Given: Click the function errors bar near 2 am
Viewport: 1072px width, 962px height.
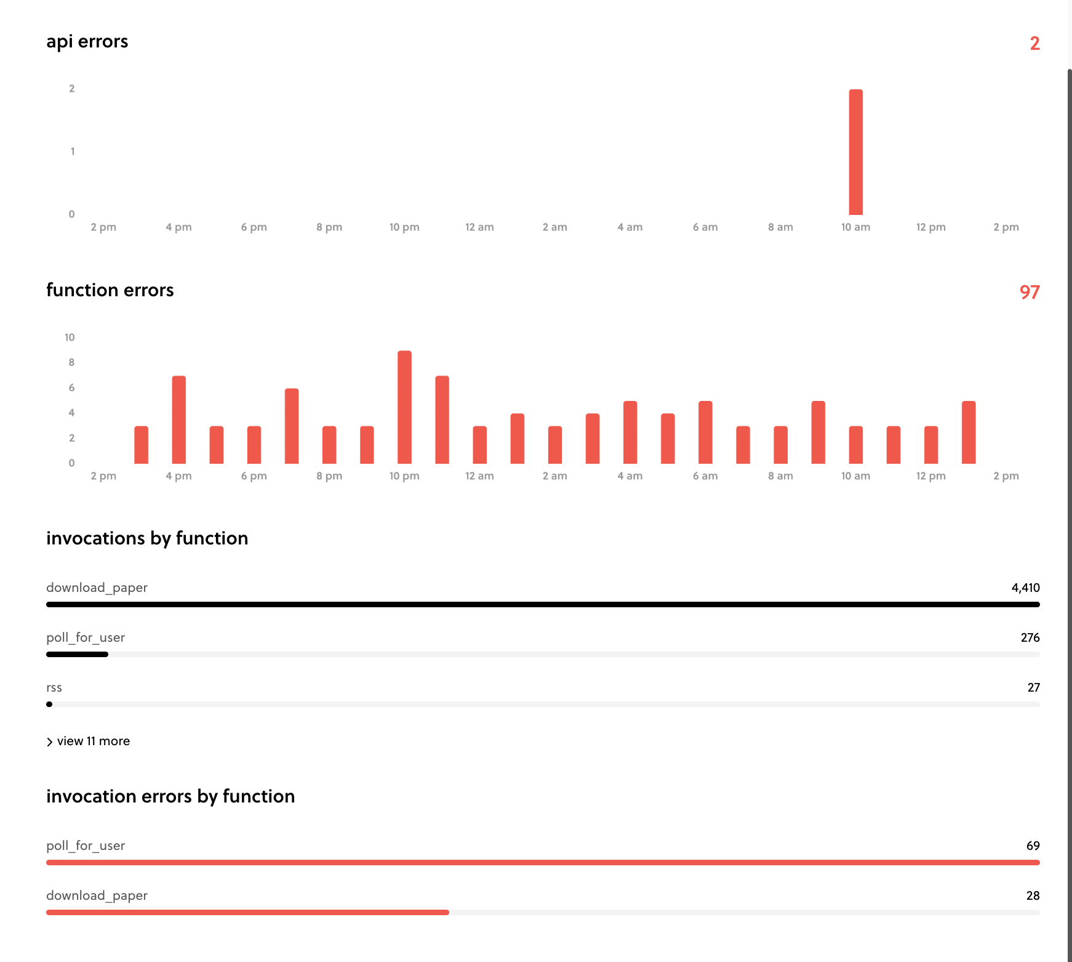Looking at the screenshot, I should tap(555, 443).
